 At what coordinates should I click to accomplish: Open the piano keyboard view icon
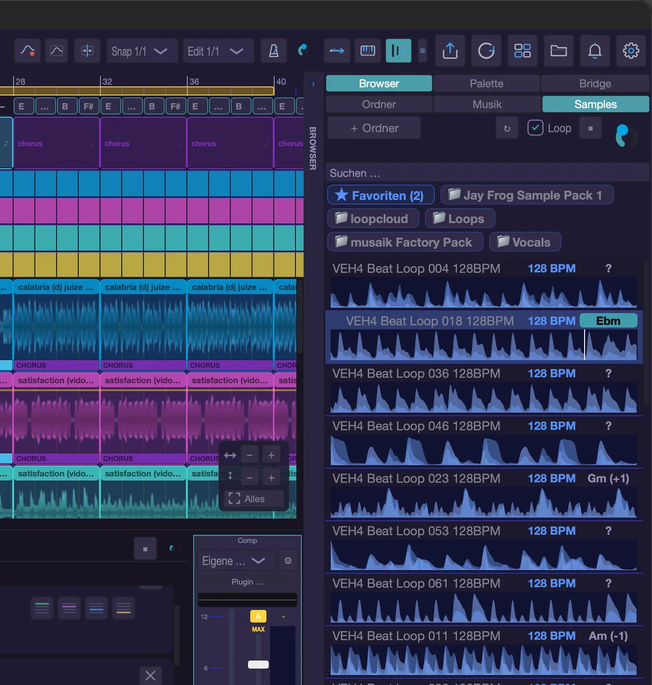[368, 51]
